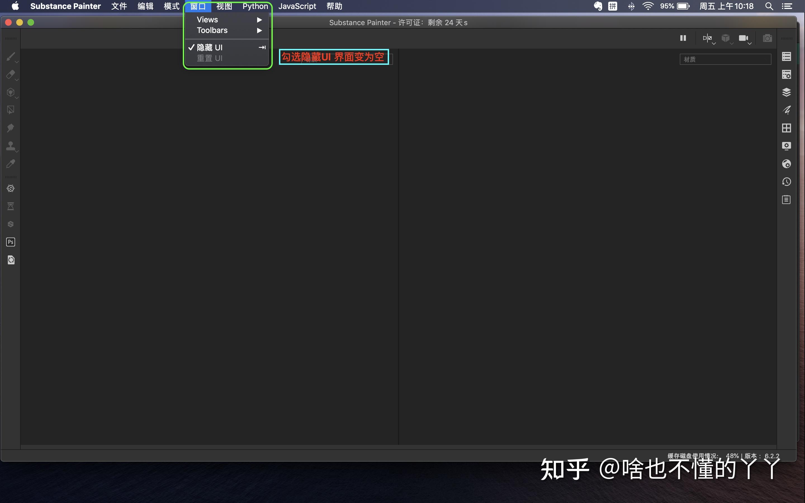Open the History panel icon
The width and height of the screenshot is (805, 503).
pos(786,182)
